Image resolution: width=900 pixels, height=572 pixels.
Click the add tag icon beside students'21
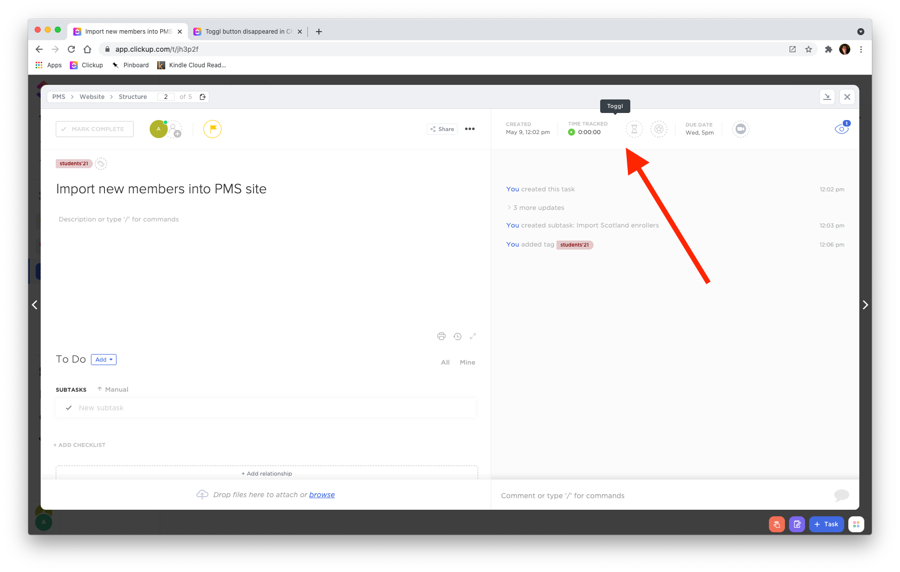(101, 164)
